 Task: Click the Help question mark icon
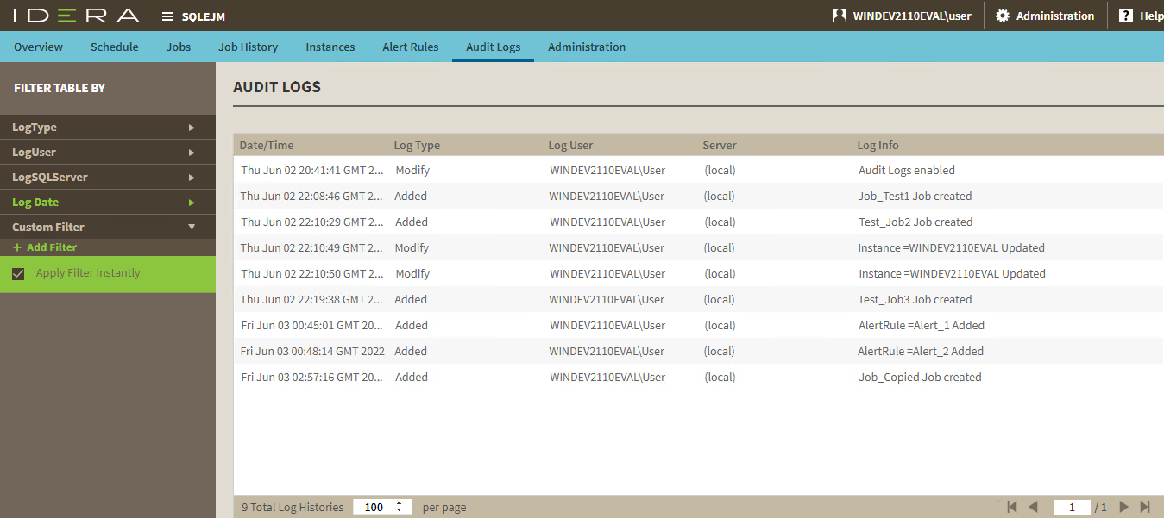(x=1126, y=16)
